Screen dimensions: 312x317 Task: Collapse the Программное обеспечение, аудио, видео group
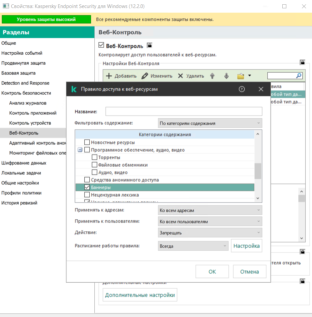[x=80, y=150]
